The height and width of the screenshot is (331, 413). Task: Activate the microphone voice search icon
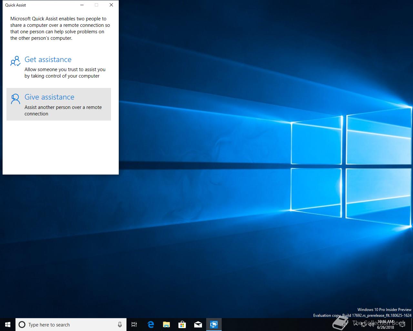click(x=120, y=325)
